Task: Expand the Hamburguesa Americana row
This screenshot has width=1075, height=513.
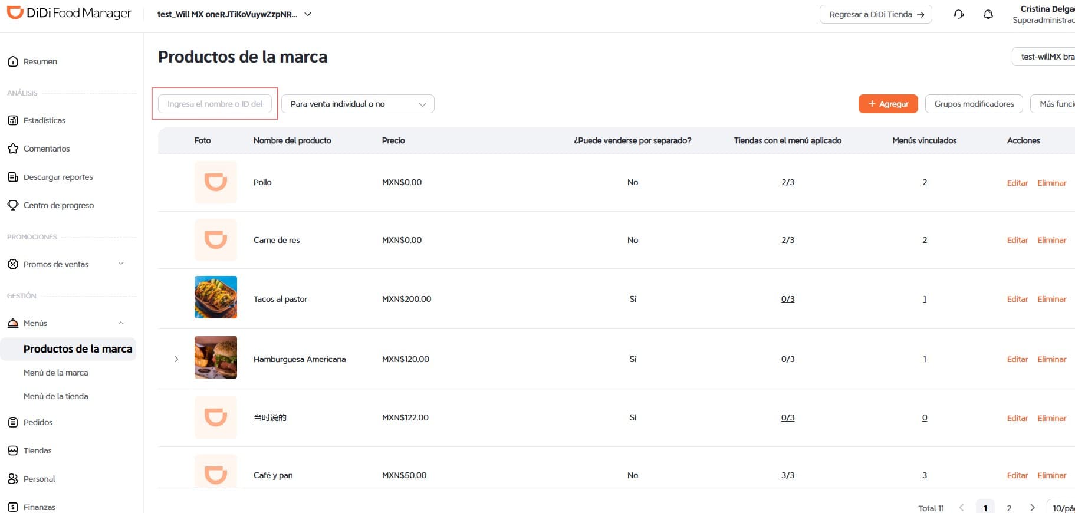Action: [x=176, y=359]
